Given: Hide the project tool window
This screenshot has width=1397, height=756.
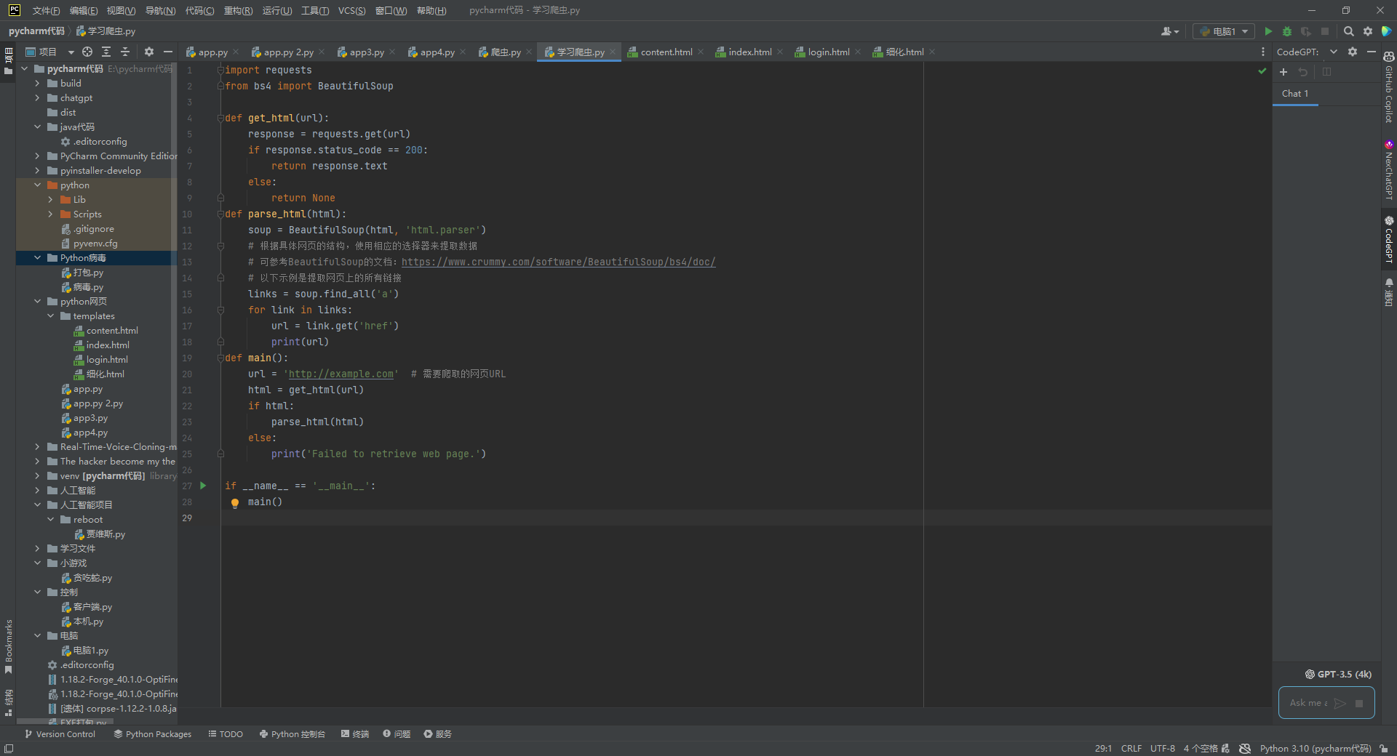Looking at the screenshot, I should 168,52.
